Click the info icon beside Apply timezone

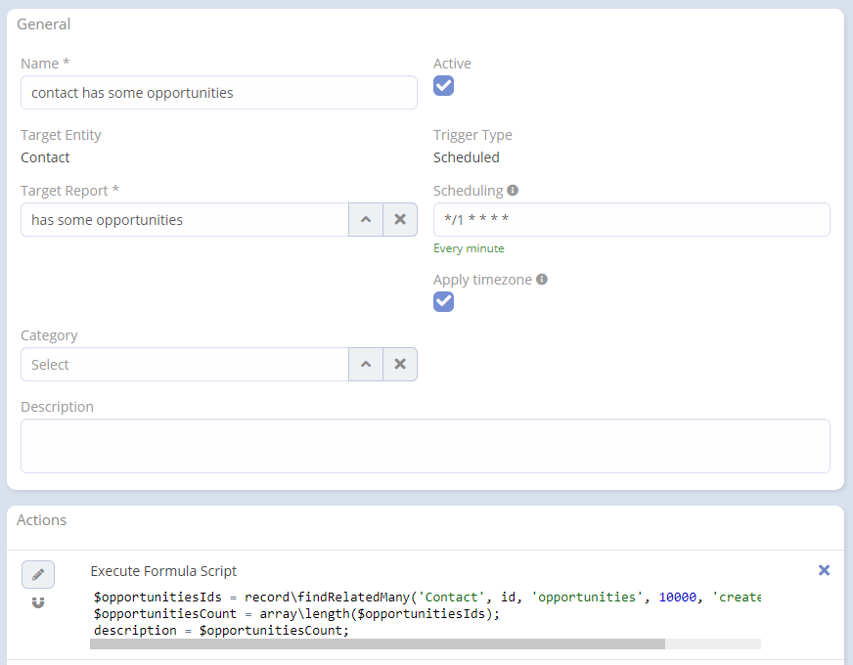pyautogui.click(x=542, y=279)
